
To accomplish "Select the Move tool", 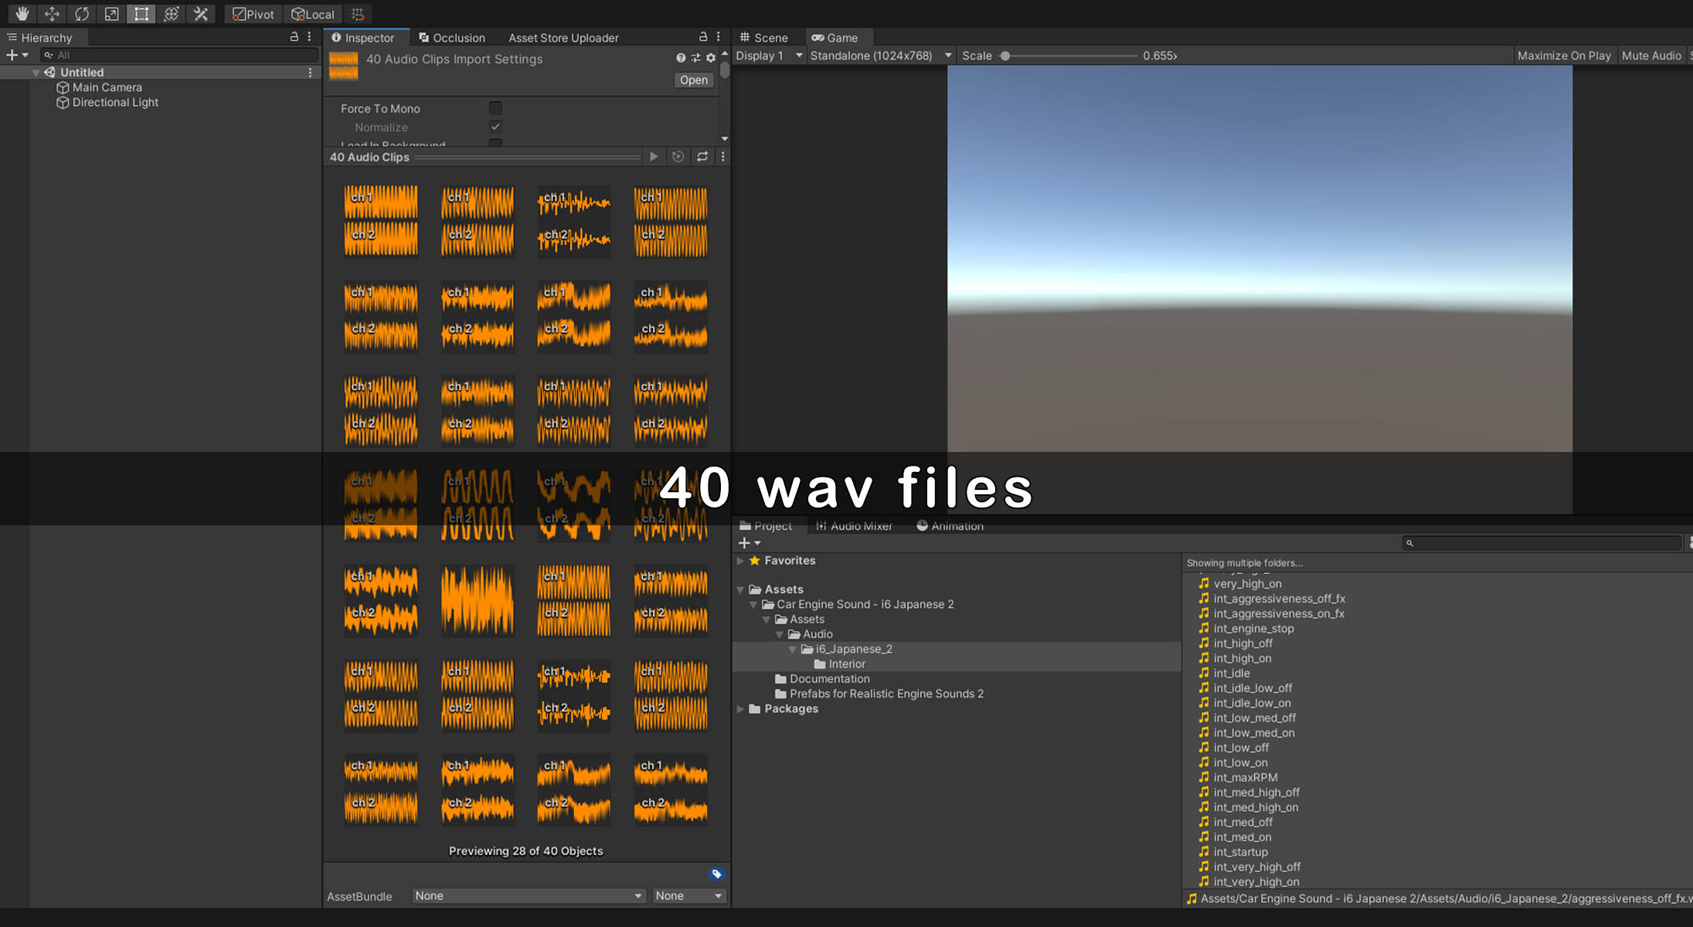I will tap(52, 14).
